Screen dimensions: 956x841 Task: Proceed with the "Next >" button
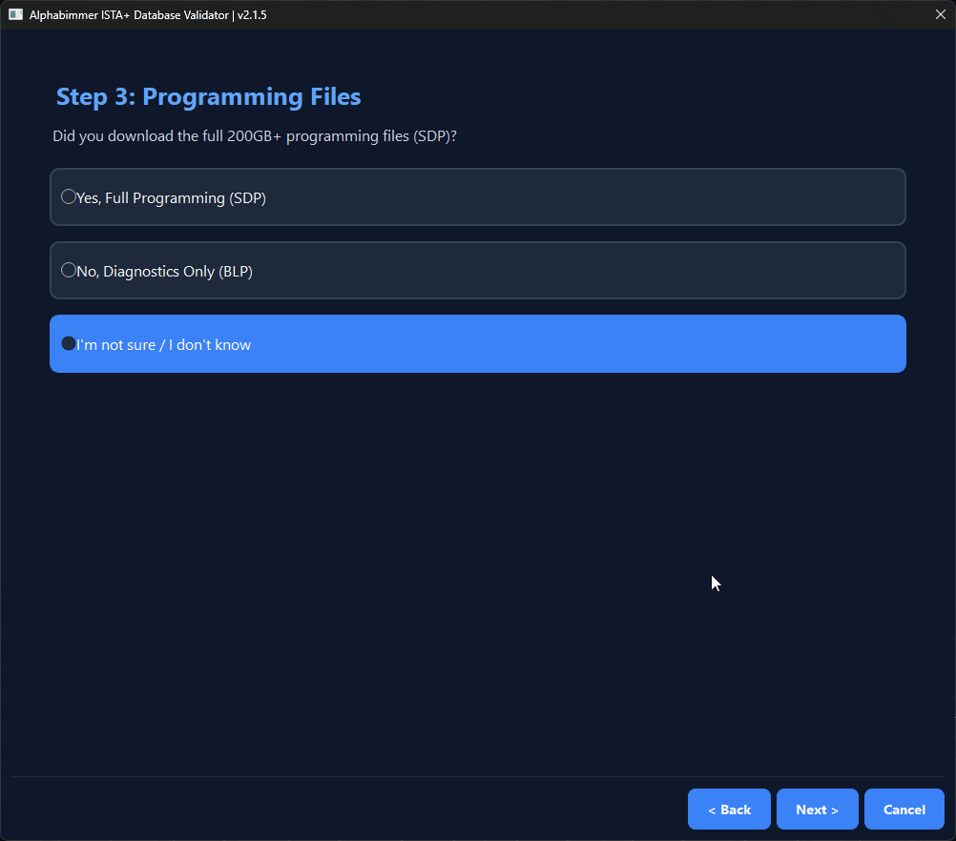(x=817, y=810)
